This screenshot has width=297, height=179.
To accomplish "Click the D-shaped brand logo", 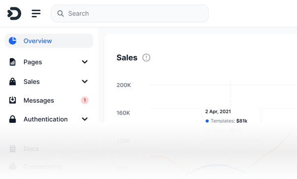I will coord(14,13).
